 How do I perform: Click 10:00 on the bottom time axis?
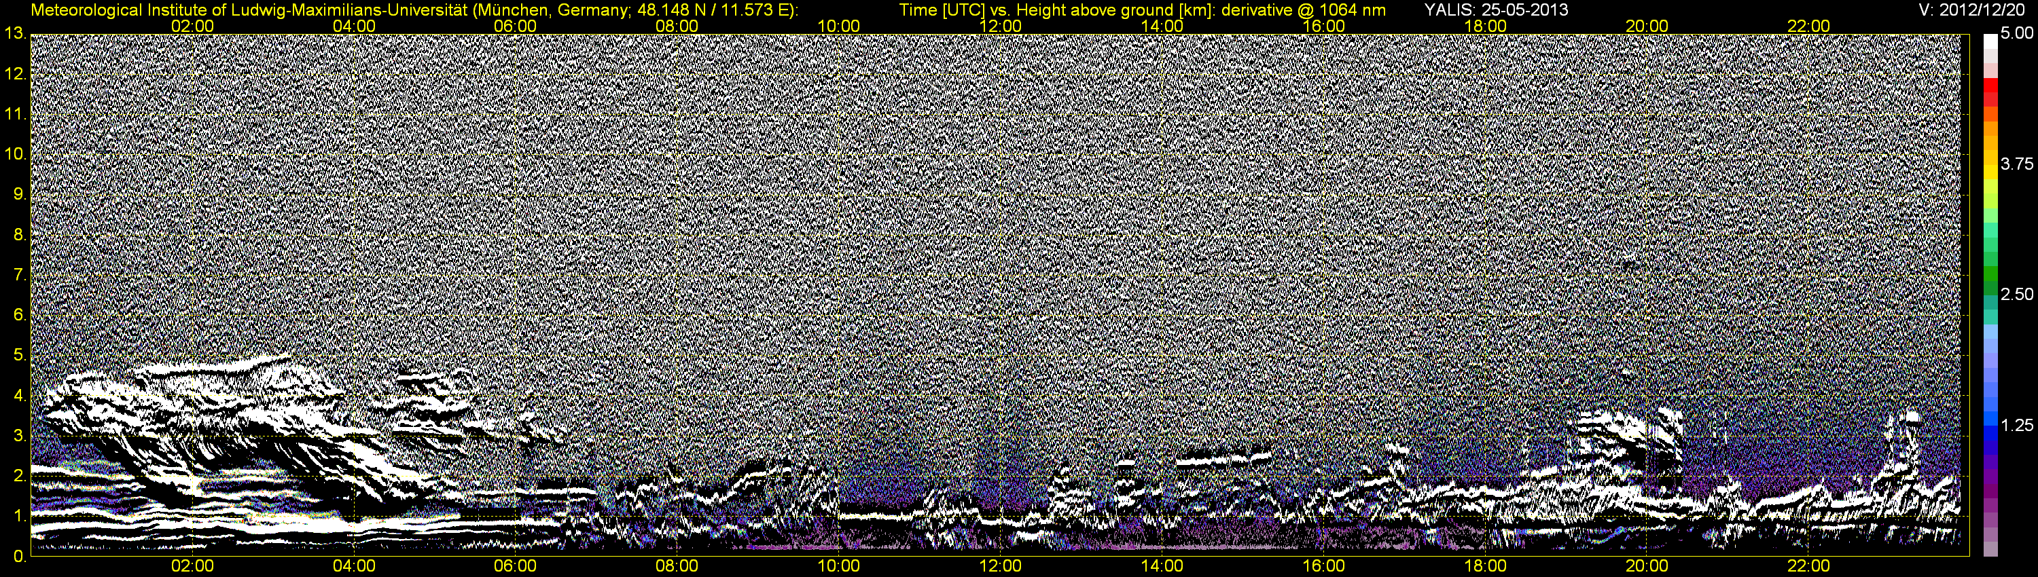pyautogui.click(x=838, y=566)
